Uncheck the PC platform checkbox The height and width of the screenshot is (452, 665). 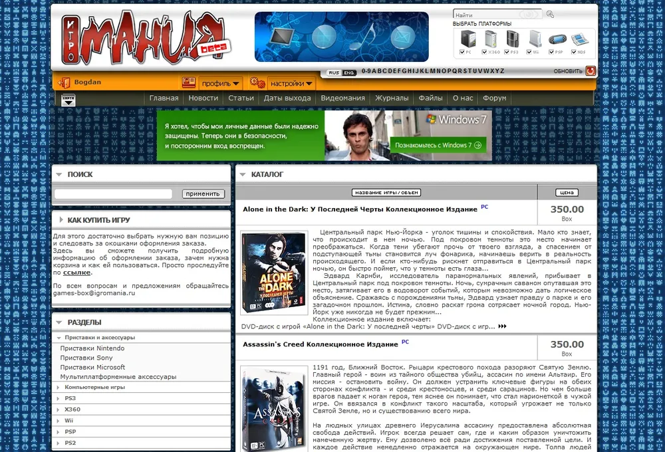click(462, 52)
